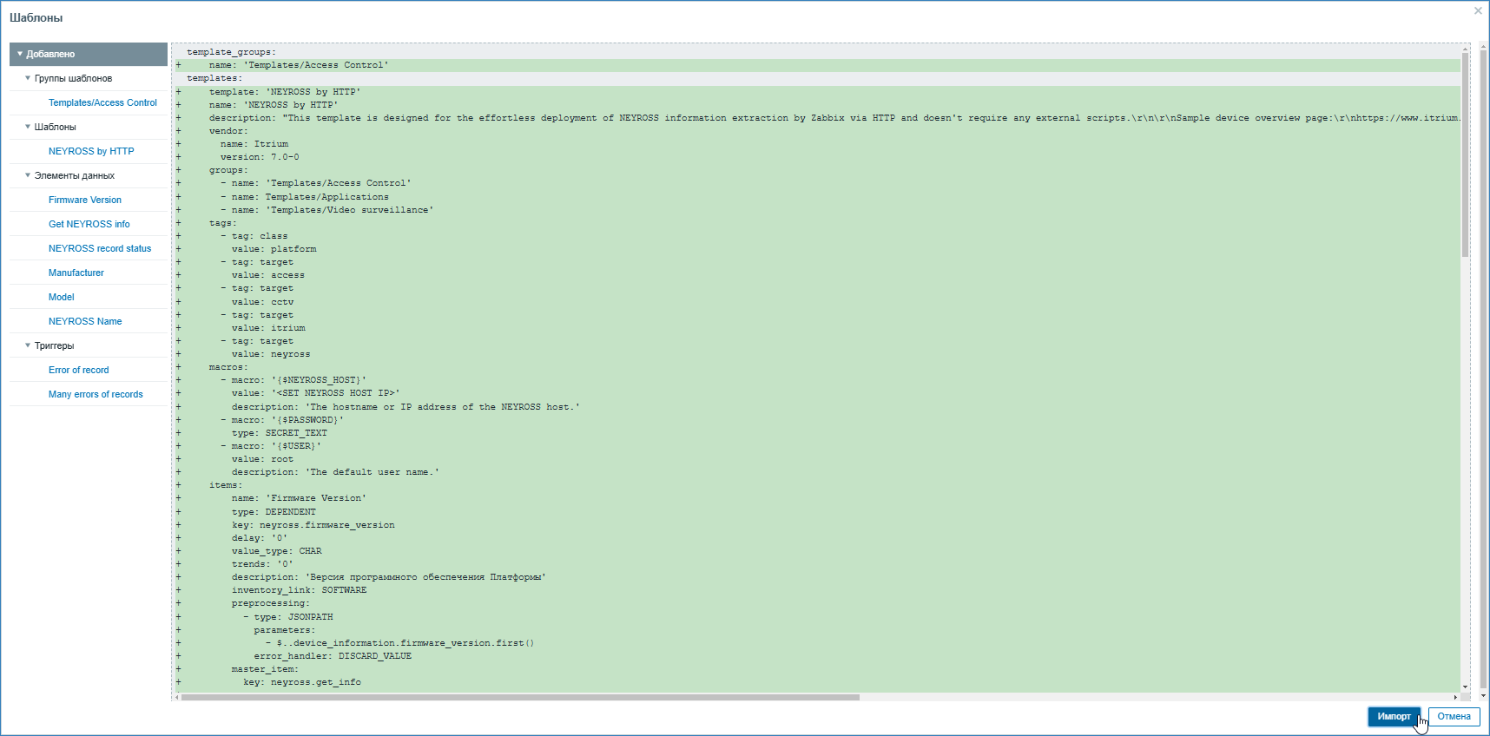Open the Templates/Access Control link

(x=102, y=102)
